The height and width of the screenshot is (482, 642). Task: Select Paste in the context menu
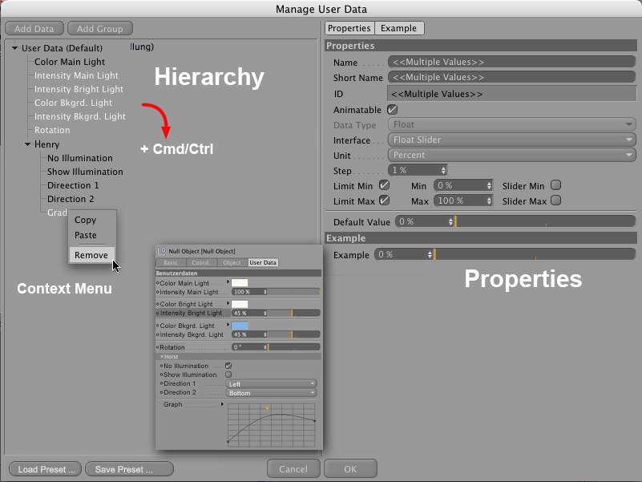(x=85, y=235)
